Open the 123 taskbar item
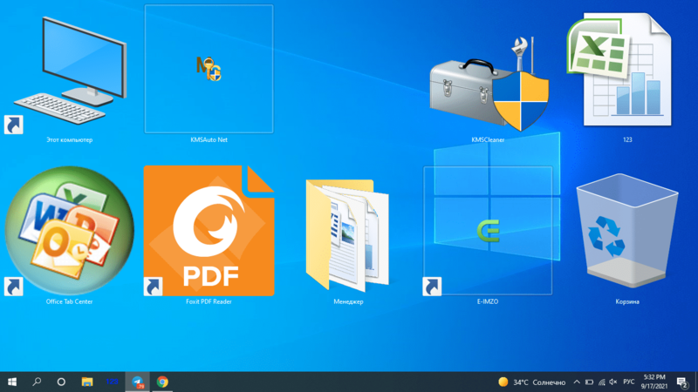 [x=112, y=382]
